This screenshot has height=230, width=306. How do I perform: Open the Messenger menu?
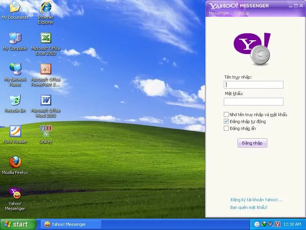coord(218,13)
